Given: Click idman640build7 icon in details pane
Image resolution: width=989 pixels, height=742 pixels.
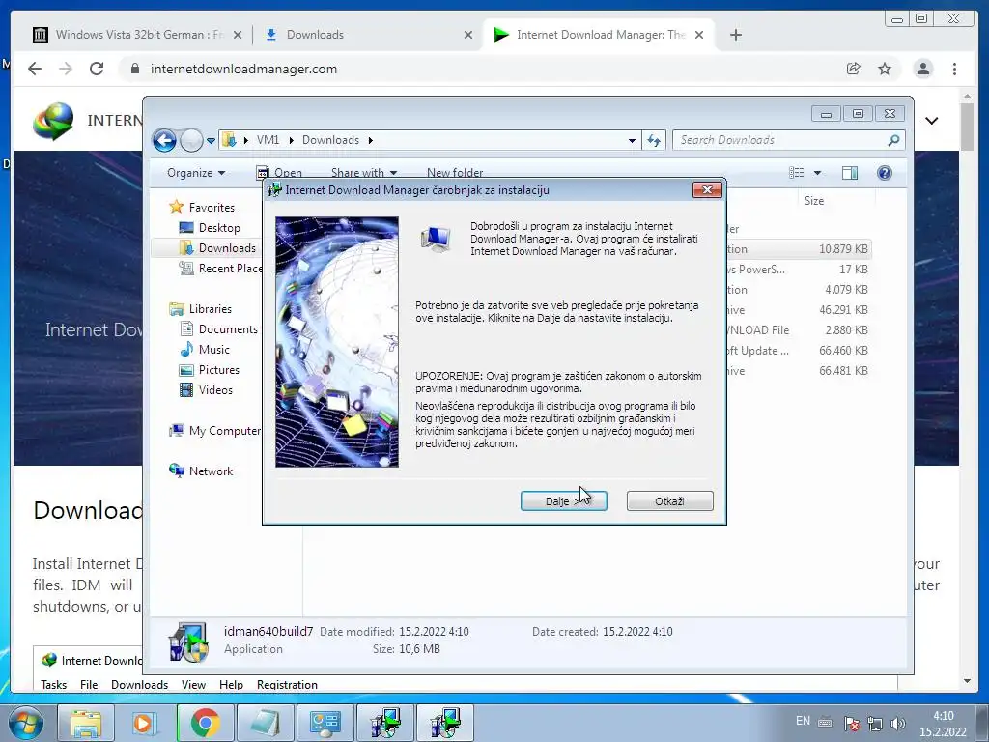Looking at the screenshot, I should click(188, 642).
